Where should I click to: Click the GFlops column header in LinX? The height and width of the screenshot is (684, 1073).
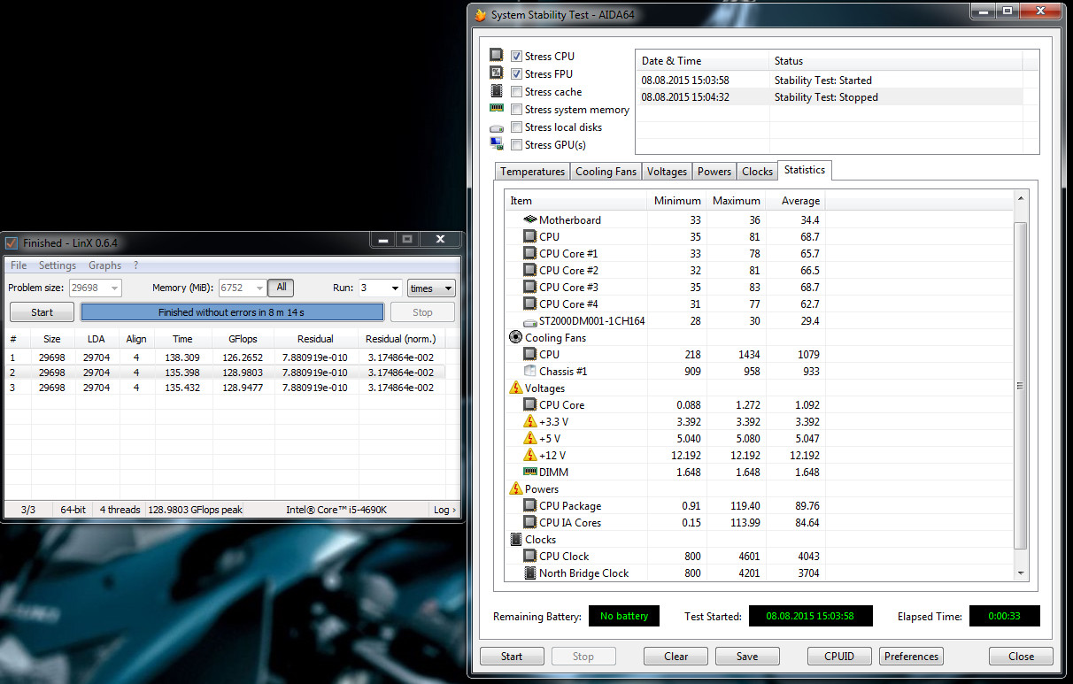point(243,339)
